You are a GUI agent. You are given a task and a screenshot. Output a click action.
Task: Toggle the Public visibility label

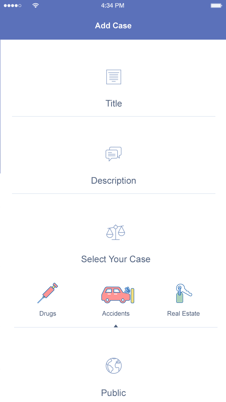pos(113,393)
